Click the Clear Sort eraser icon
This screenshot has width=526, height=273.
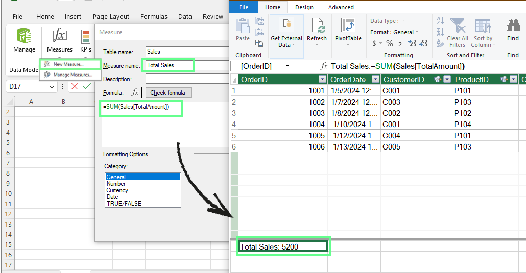tap(440, 43)
